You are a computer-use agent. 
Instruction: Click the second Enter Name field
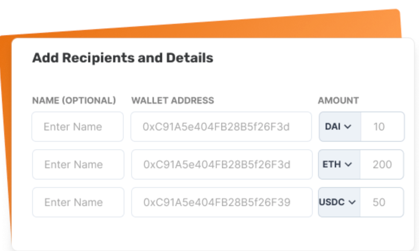(x=78, y=164)
